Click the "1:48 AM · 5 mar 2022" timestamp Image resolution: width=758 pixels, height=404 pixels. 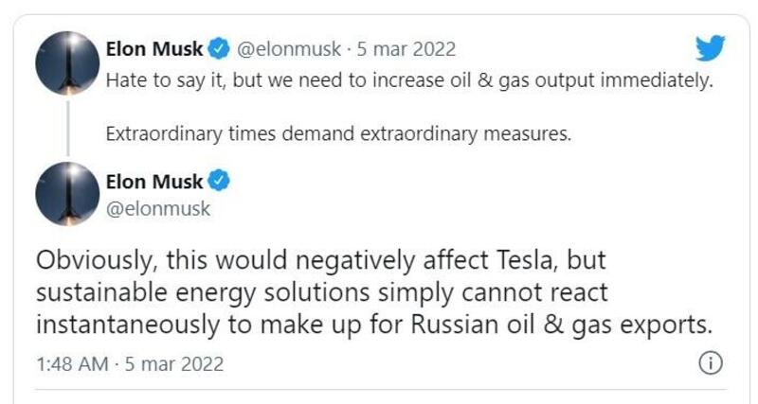(x=130, y=364)
